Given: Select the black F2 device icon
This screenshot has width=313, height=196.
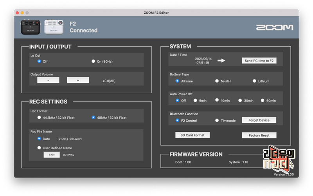Looking at the screenshot, I should [x=31, y=27].
